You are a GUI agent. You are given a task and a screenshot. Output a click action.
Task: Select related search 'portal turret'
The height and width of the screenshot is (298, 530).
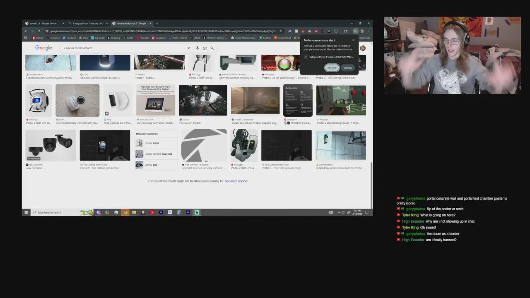[156, 143]
